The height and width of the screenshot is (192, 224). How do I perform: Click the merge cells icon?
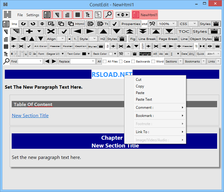202,46
